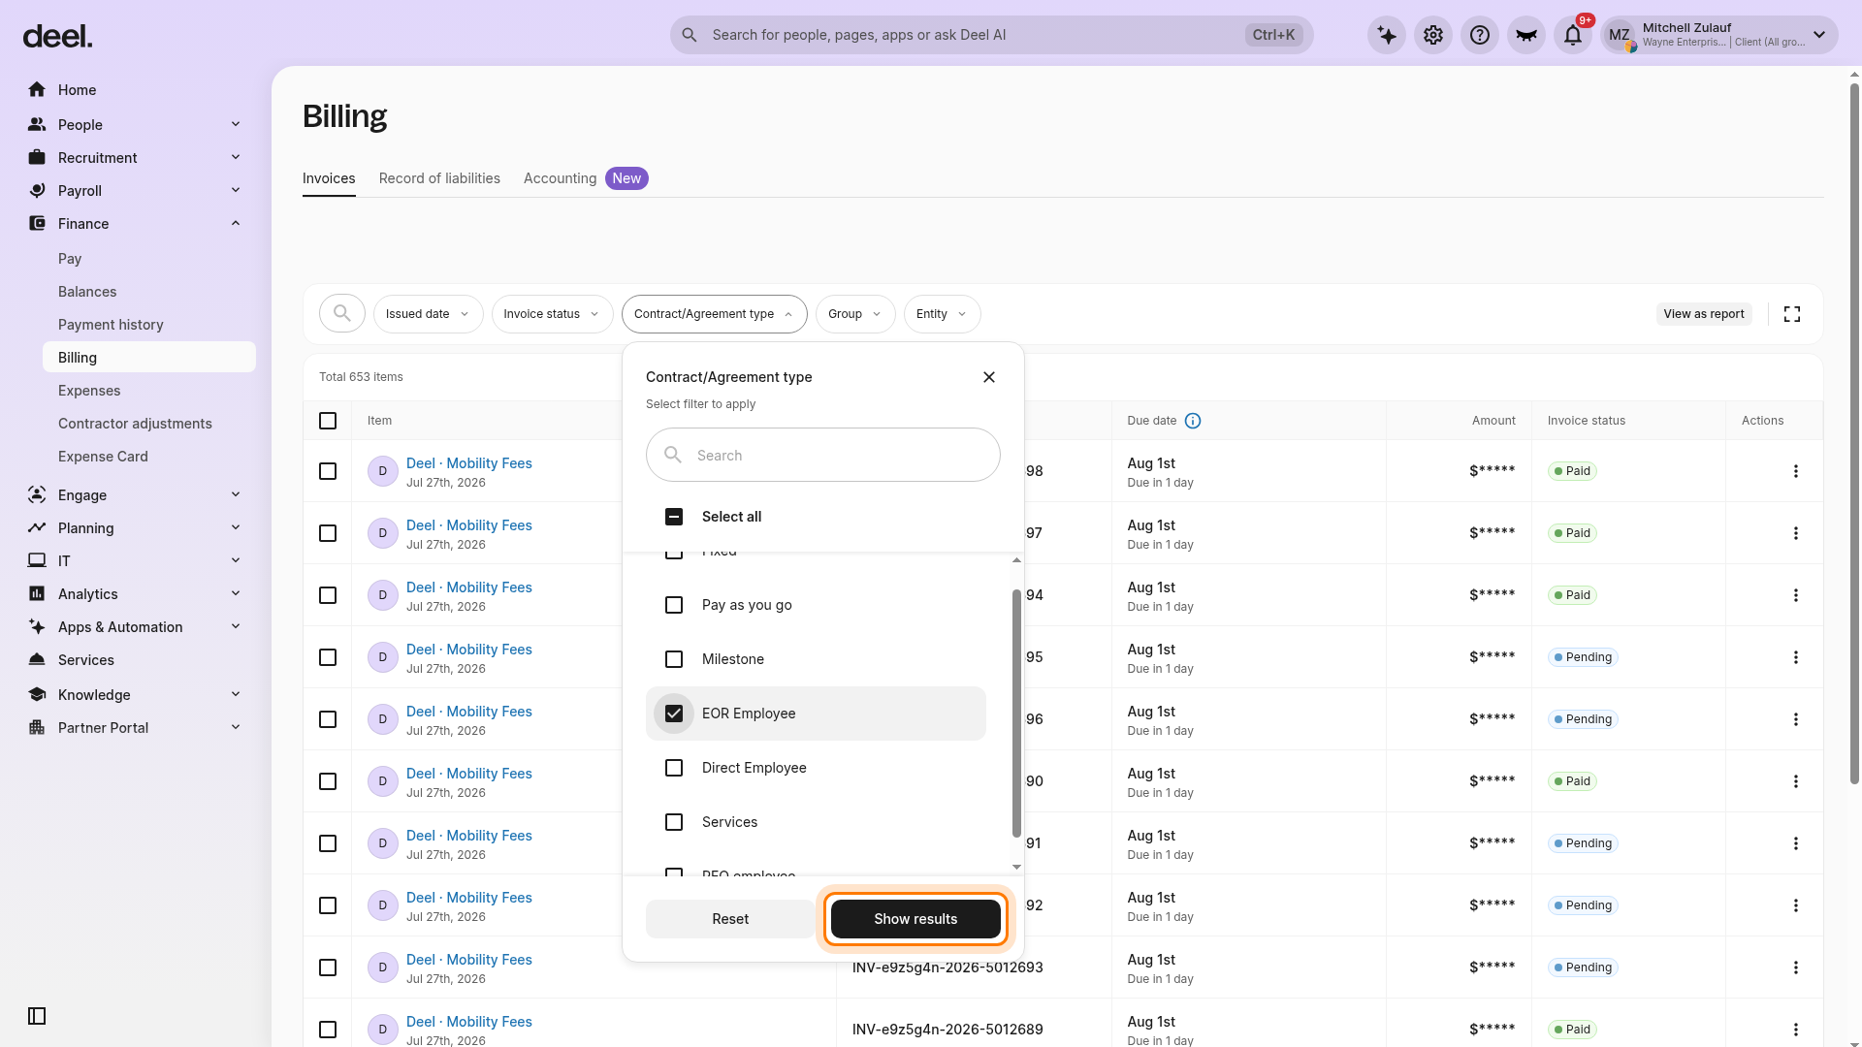The width and height of the screenshot is (1862, 1047).
Task: Click Due date info icon
Action: point(1193,421)
